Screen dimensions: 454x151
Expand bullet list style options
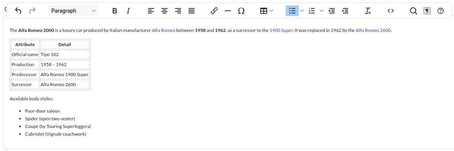[302, 11]
